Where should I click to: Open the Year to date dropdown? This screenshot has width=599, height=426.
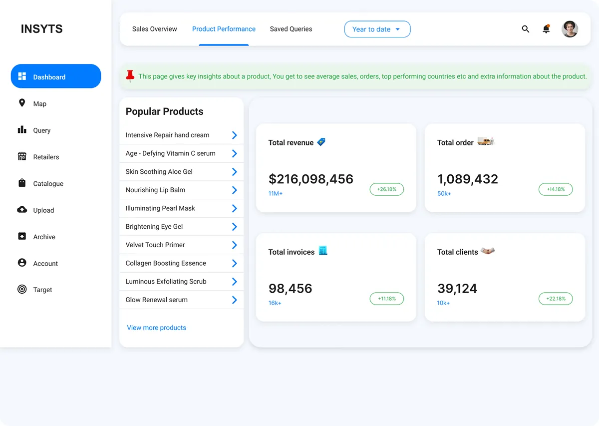[x=377, y=29]
